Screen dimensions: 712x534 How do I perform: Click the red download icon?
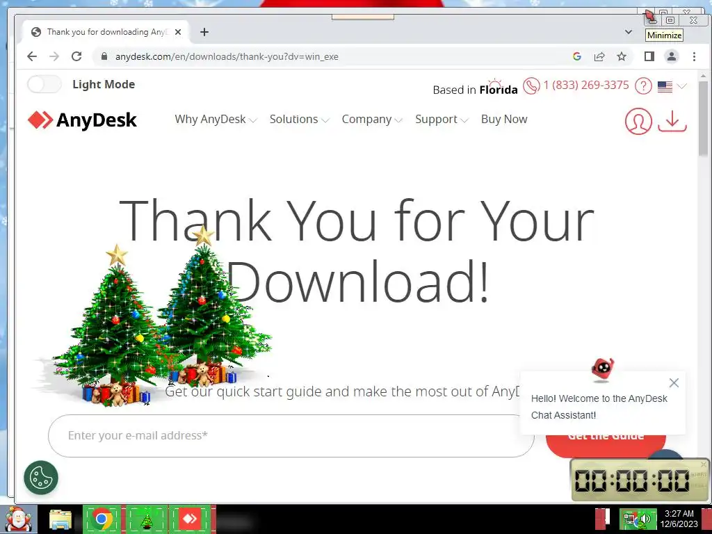tap(672, 121)
